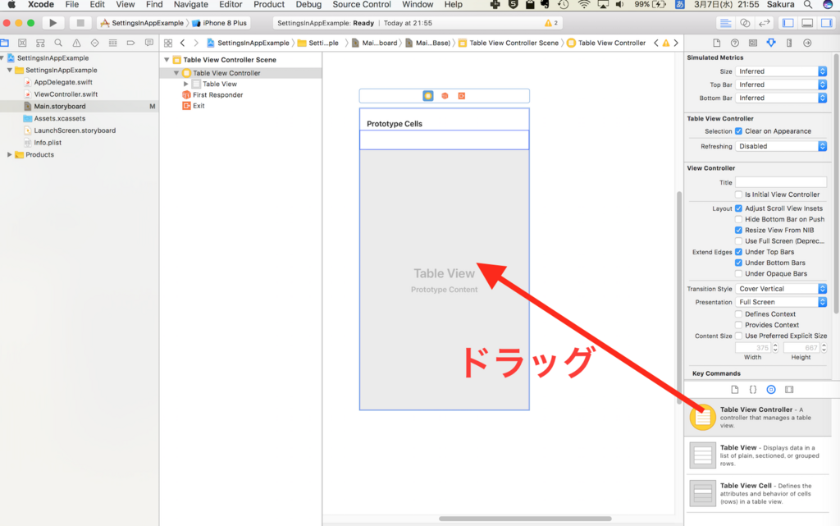Open the Top Bar dropdown
This screenshot has width=840, height=526.
point(781,85)
